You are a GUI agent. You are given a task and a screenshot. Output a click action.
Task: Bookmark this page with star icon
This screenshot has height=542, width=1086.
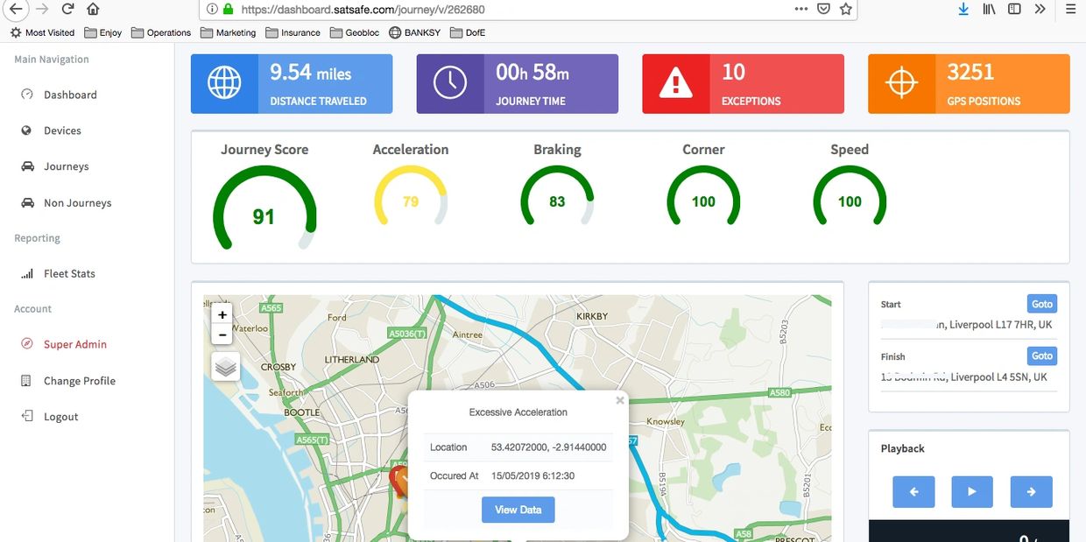(x=845, y=10)
